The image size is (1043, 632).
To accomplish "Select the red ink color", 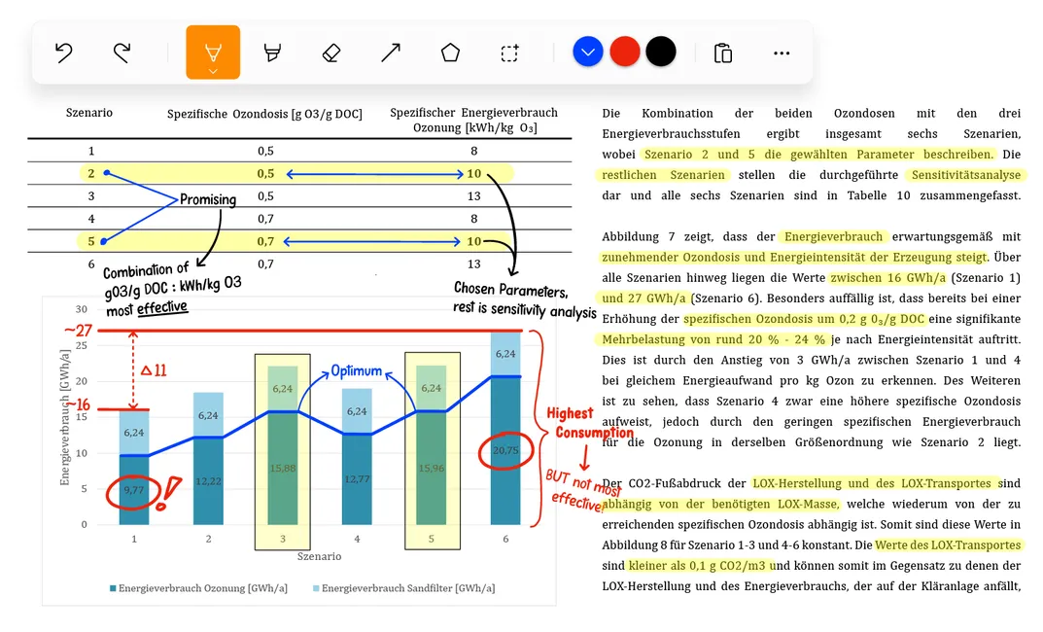I will 624,52.
